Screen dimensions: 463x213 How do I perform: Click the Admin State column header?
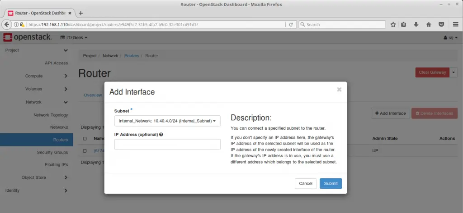385,138
